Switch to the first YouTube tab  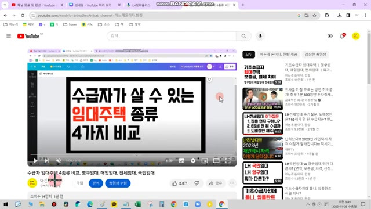pyautogui.click(x=37, y=5)
